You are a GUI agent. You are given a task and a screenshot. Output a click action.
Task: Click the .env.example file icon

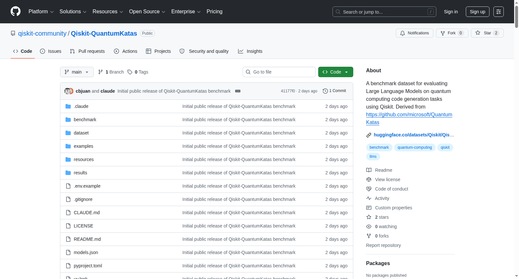click(68, 186)
